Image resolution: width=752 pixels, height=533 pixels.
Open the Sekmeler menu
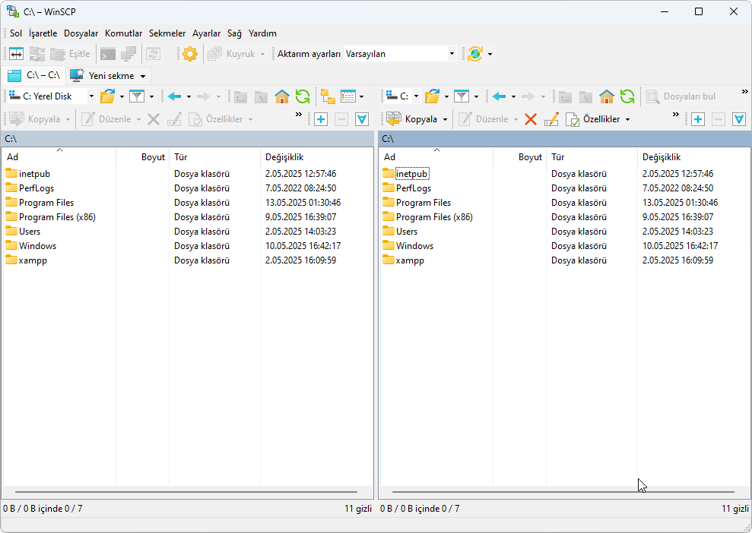[167, 33]
